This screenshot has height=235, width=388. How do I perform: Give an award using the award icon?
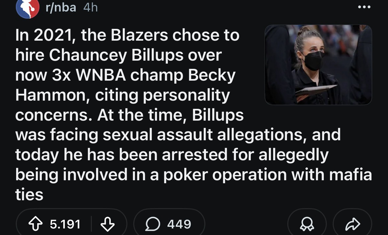[307, 224]
